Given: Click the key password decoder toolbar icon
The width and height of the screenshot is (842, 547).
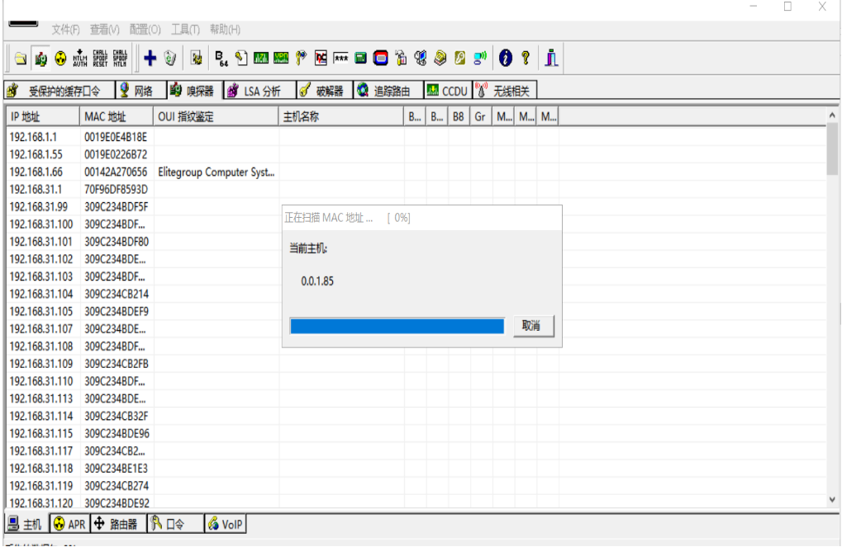Looking at the screenshot, I should click(301, 58).
